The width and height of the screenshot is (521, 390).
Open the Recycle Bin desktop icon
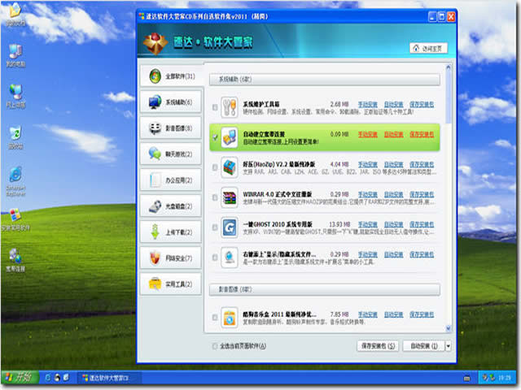15,137
